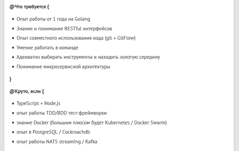
Task: Click the 'Знание и понимание RESTful интерфейсов' line
Action: click(64, 29)
